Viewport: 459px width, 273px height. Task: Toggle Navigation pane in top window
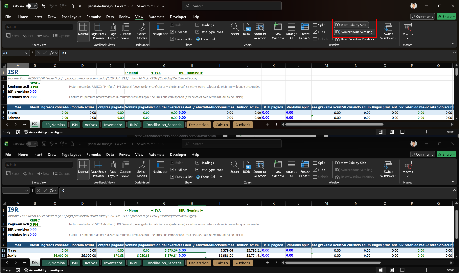160,30
